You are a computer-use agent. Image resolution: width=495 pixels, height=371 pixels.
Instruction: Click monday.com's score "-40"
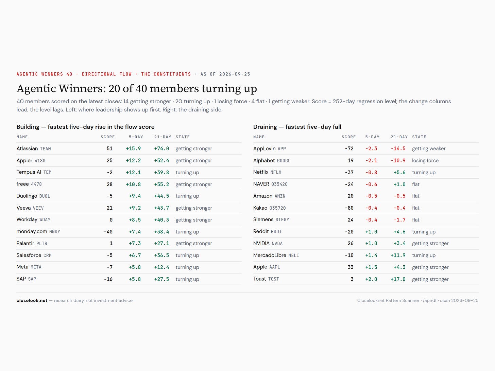pos(108,232)
